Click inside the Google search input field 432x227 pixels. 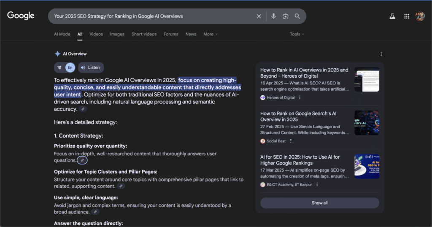[x=153, y=16]
